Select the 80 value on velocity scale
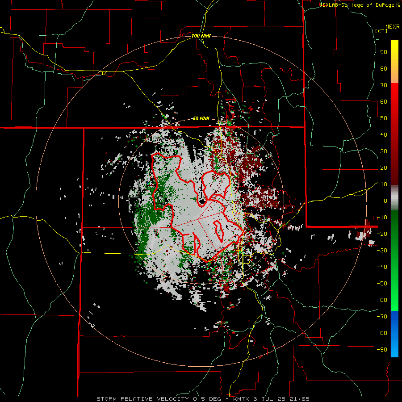 (384, 69)
